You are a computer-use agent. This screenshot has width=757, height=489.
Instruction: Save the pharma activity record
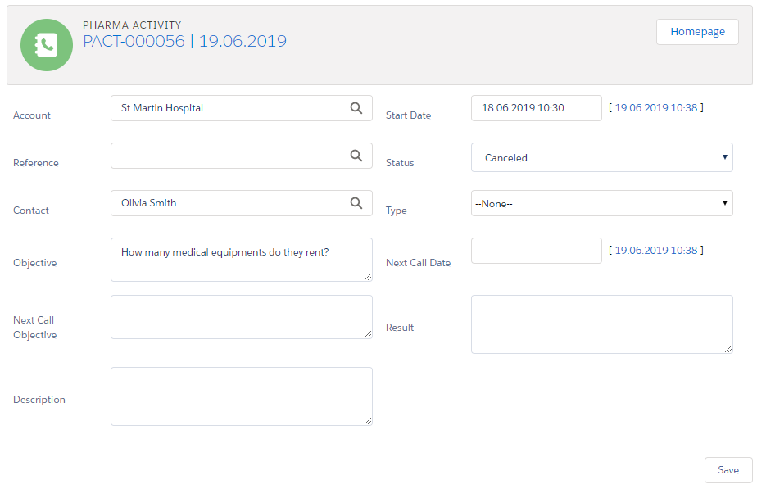pyautogui.click(x=728, y=470)
